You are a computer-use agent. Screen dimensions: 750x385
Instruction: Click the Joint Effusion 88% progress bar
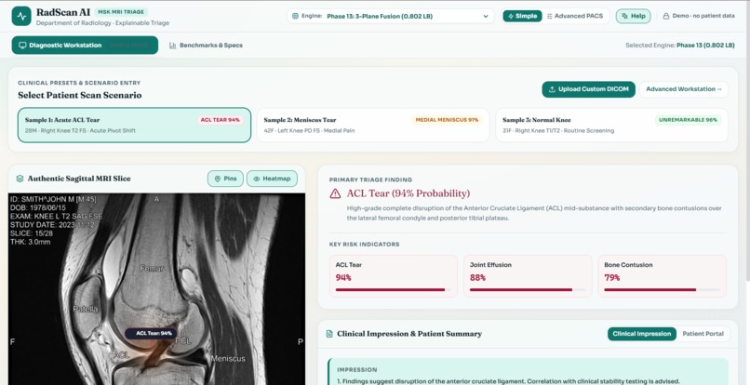pos(528,290)
